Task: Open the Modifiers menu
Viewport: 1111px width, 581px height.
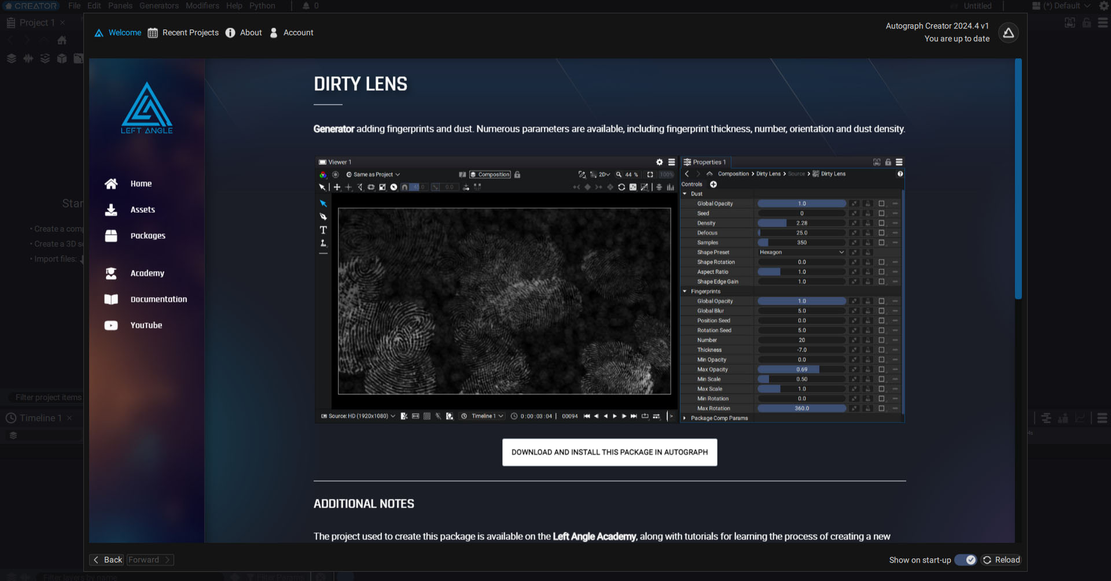Action: point(203,6)
